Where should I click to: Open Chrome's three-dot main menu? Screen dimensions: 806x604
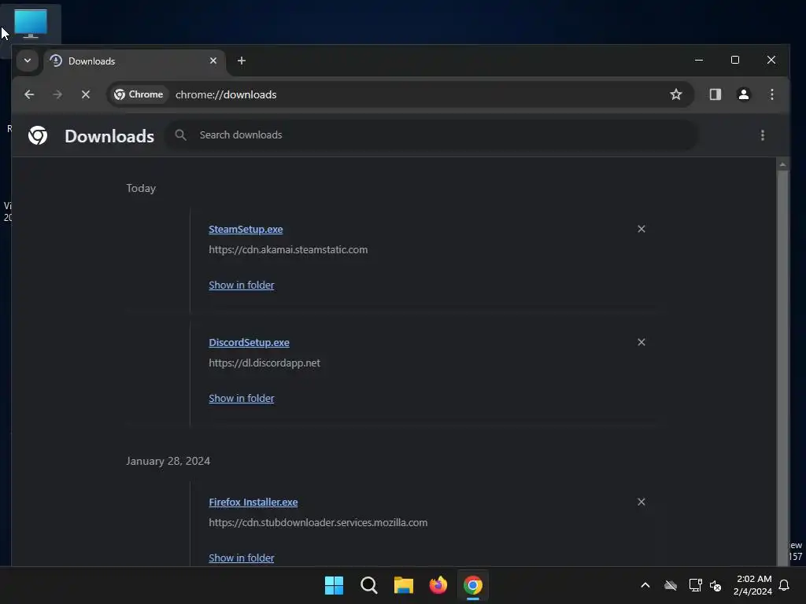[771, 94]
